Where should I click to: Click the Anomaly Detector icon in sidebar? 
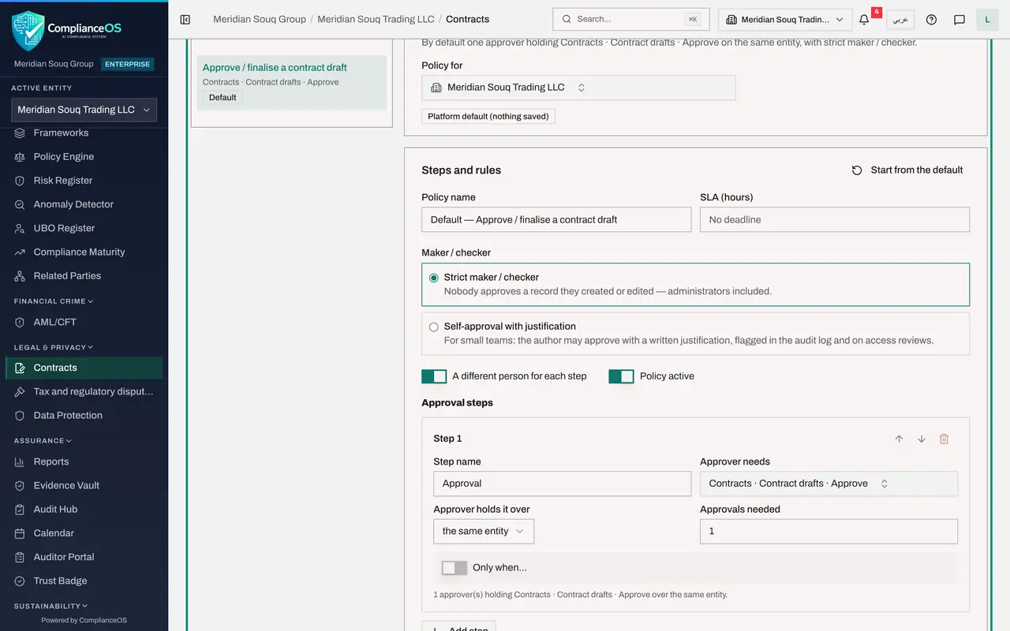click(20, 204)
